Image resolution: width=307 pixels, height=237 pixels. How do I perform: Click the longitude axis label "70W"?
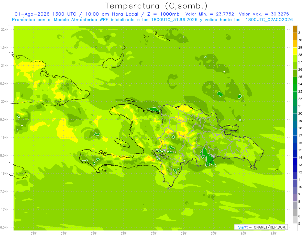point(214,233)
